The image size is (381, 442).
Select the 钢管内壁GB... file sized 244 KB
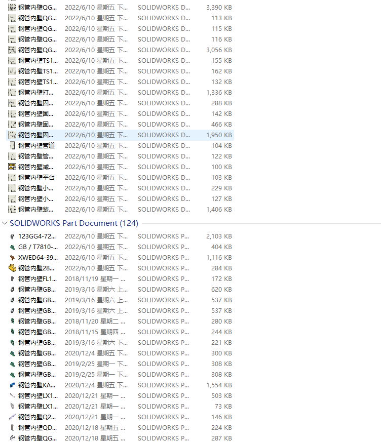(37, 332)
